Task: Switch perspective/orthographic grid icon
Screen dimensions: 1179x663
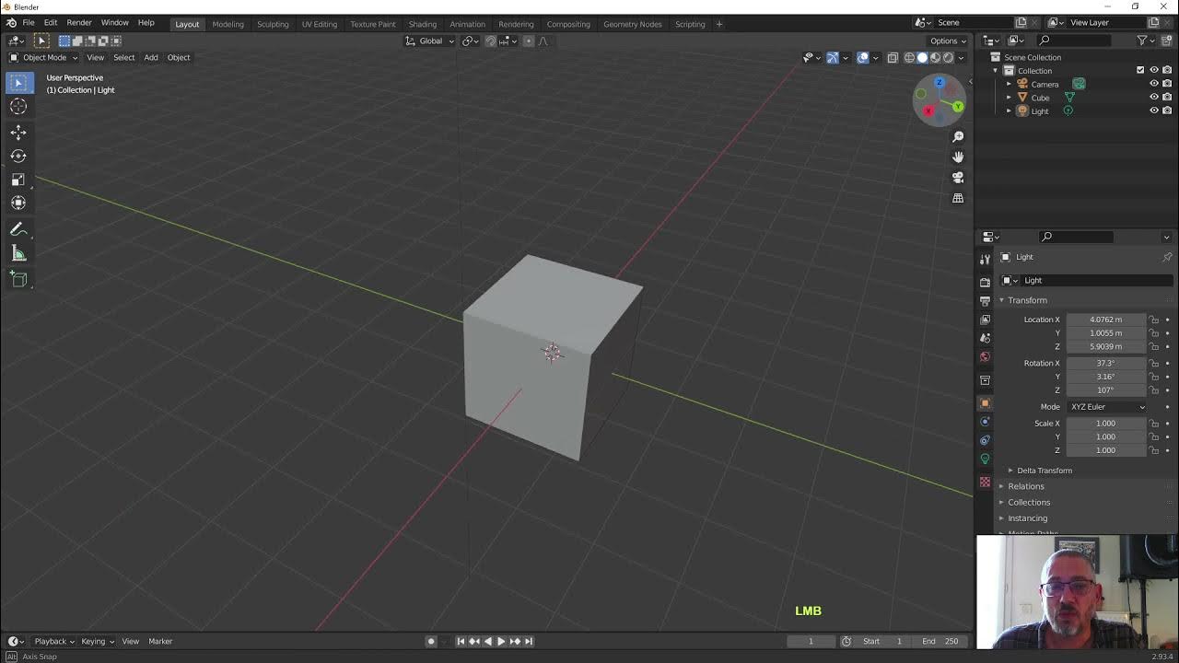Action: point(958,198)
